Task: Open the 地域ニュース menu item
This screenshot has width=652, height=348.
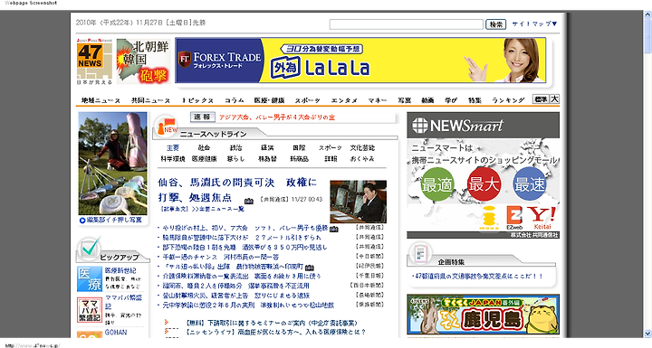Action: 101,100
